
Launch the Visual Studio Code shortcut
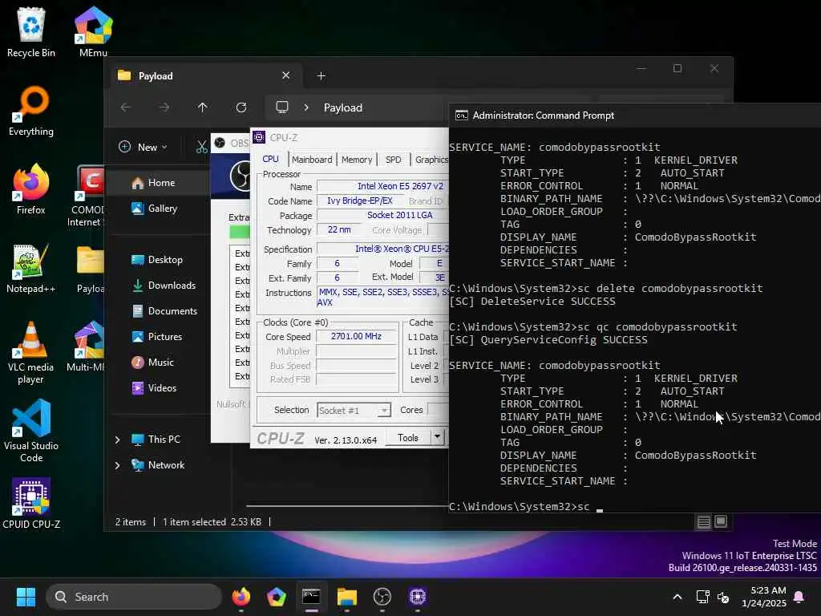31,431
